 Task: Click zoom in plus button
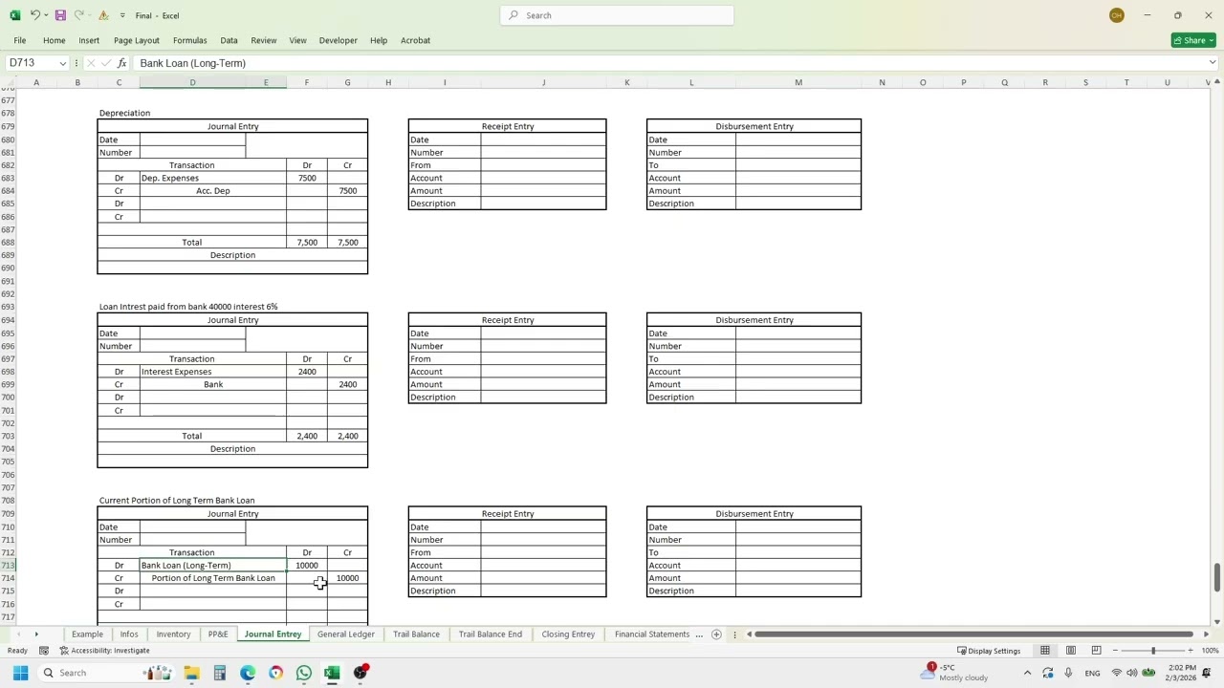(x=1189, y=651)
